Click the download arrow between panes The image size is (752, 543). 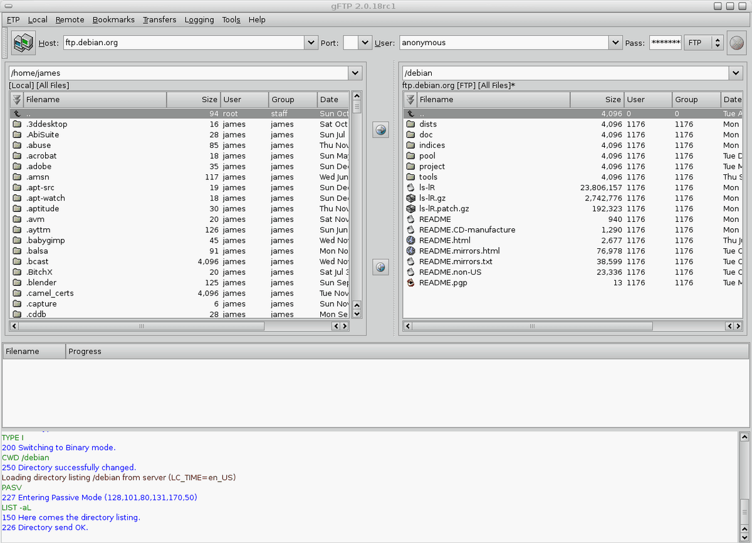[380, 267]
